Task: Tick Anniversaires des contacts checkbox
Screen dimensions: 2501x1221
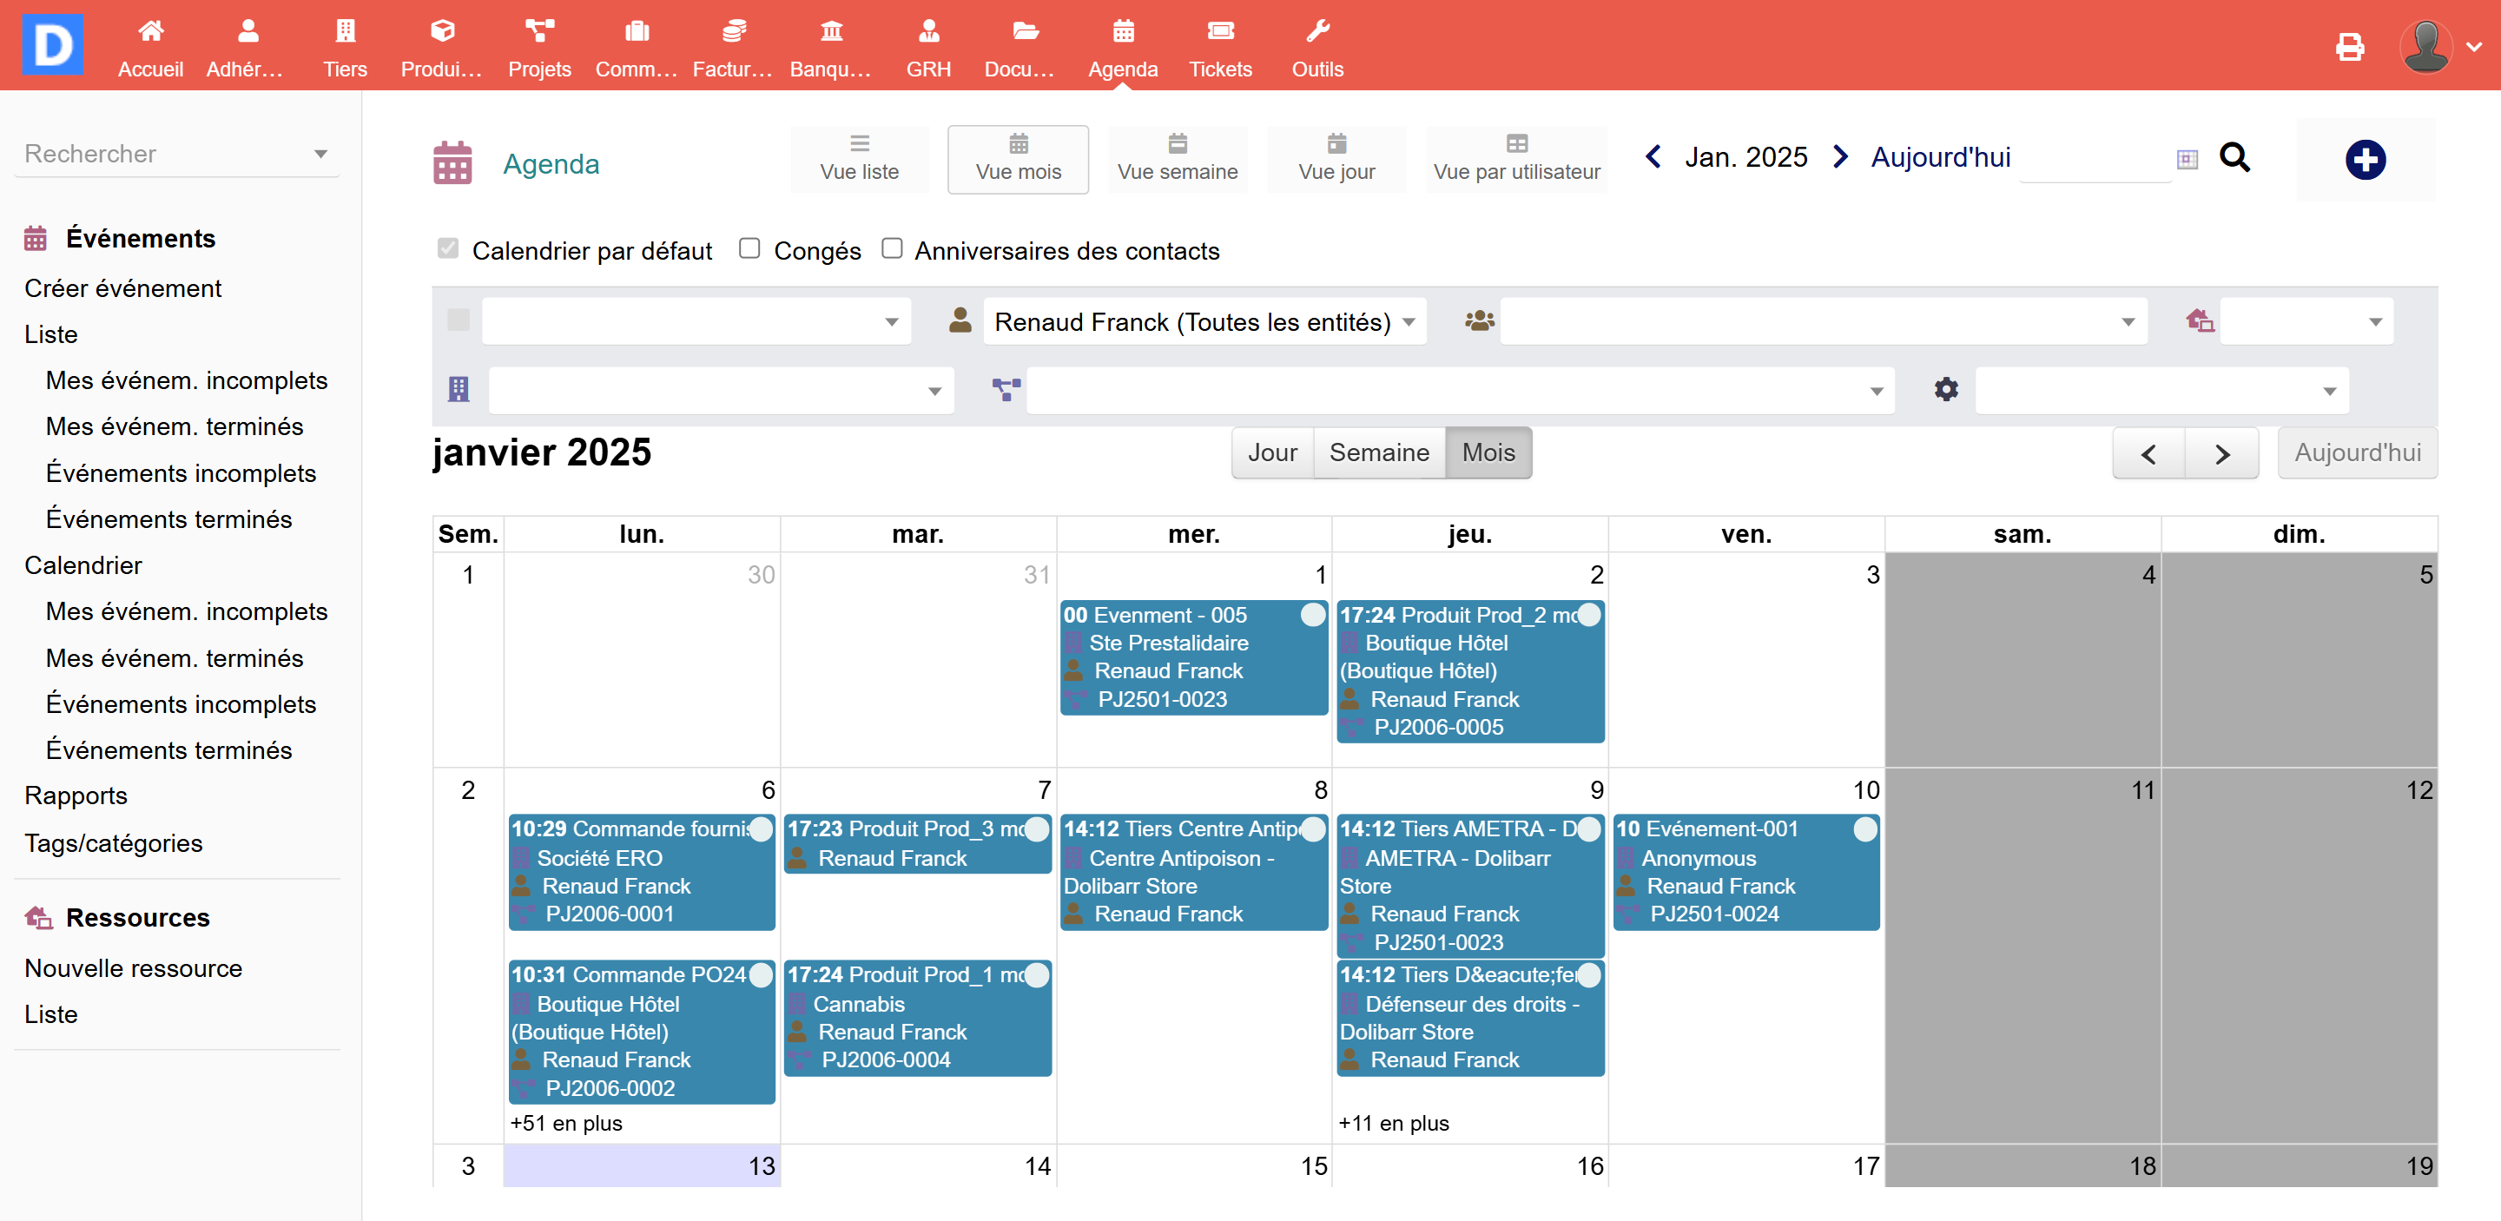Action: 891,248
